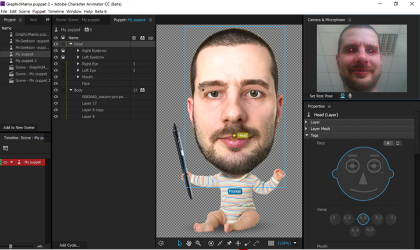The image size is (420, 250).
Task: Open Camera & Microphone panel menu
Action: [x=349, y=20]
